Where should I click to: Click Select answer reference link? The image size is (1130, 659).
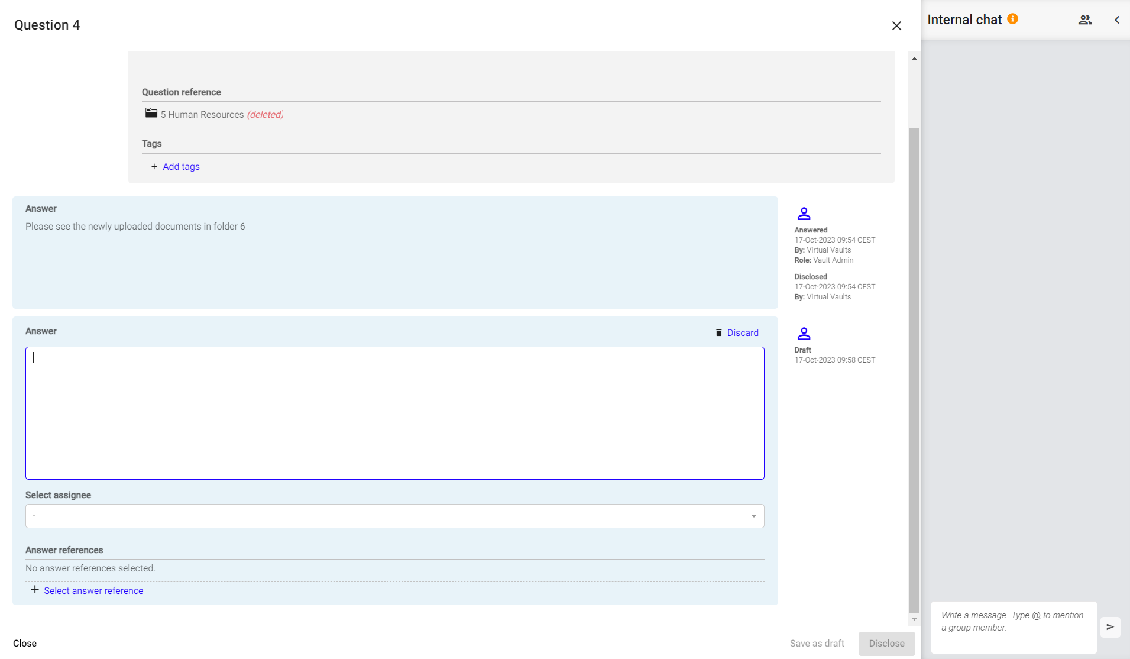93,590
